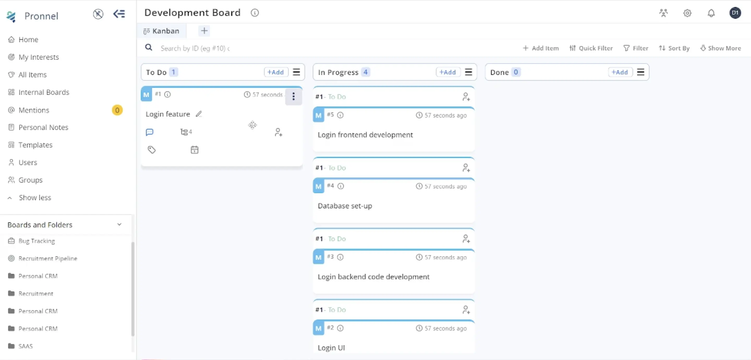This screenshot has width=751, height=360.
Task: Go to Home in sidebar
Action: [28, 39]
